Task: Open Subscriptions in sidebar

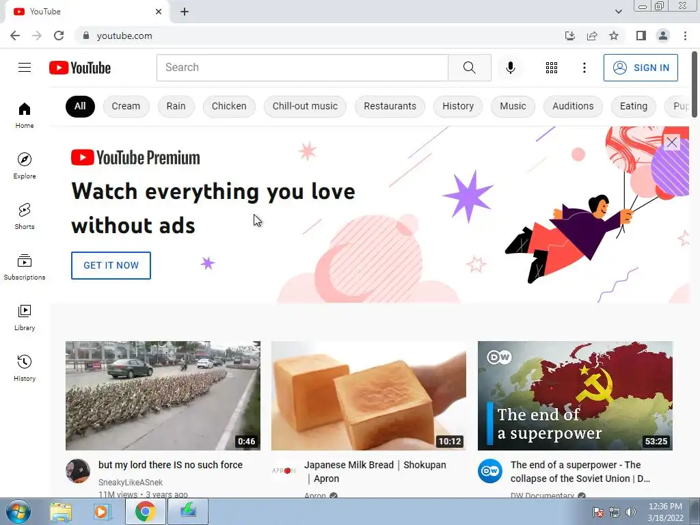Action: click(x=25, y=267)
